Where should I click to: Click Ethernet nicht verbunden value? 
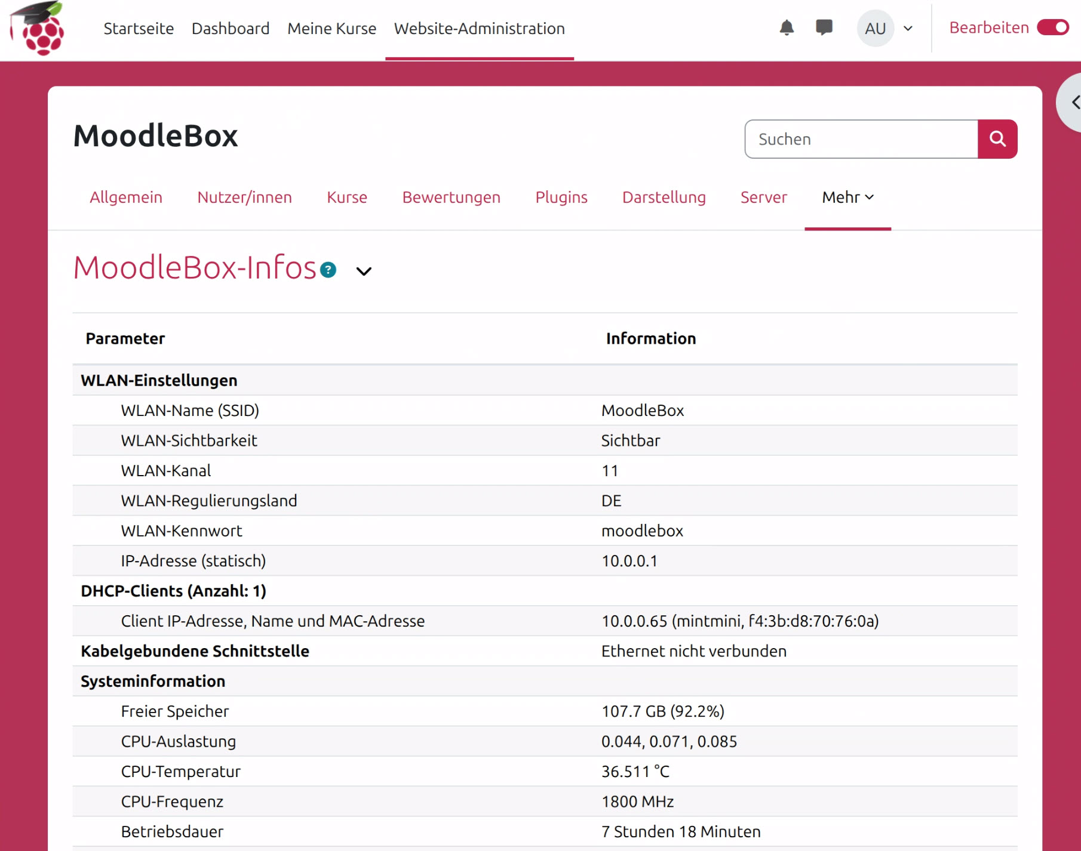(x=694, y=651)
